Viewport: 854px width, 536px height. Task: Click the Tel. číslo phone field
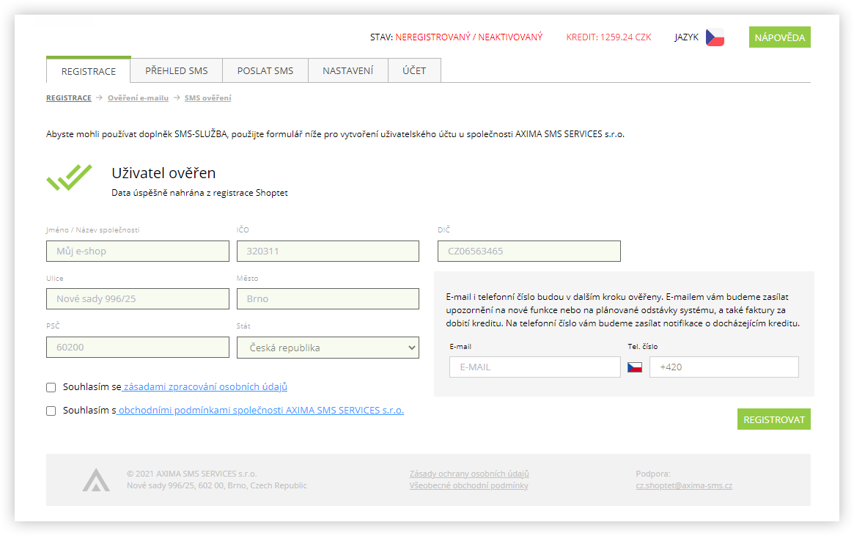pos(724,367)
